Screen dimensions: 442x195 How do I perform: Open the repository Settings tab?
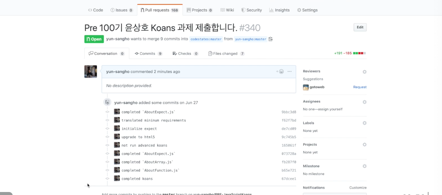307,10
